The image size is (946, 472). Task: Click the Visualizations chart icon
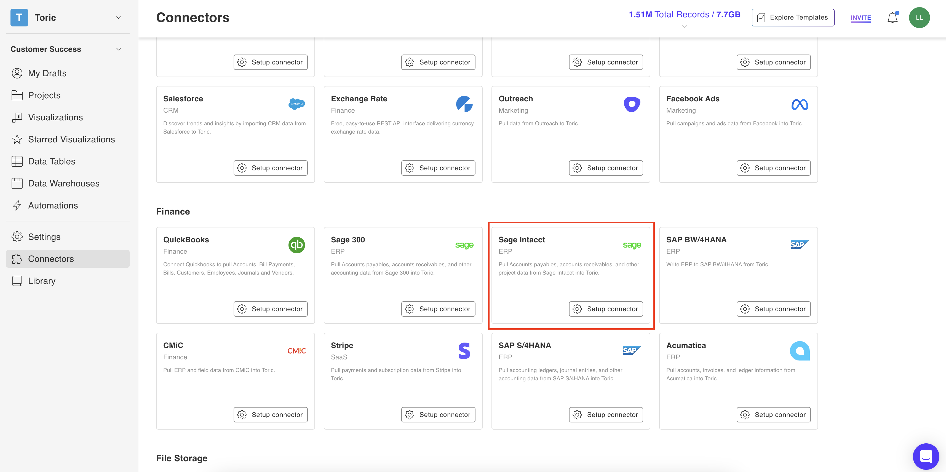coord(17,117)
